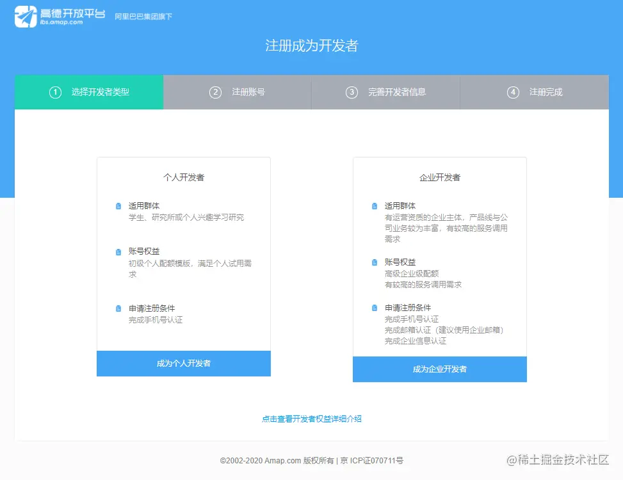This screenshot has height=480, width=623.
Task: Click the document icon beside 账号权益 in 个人开发者 card
Action: coord(118,252)
